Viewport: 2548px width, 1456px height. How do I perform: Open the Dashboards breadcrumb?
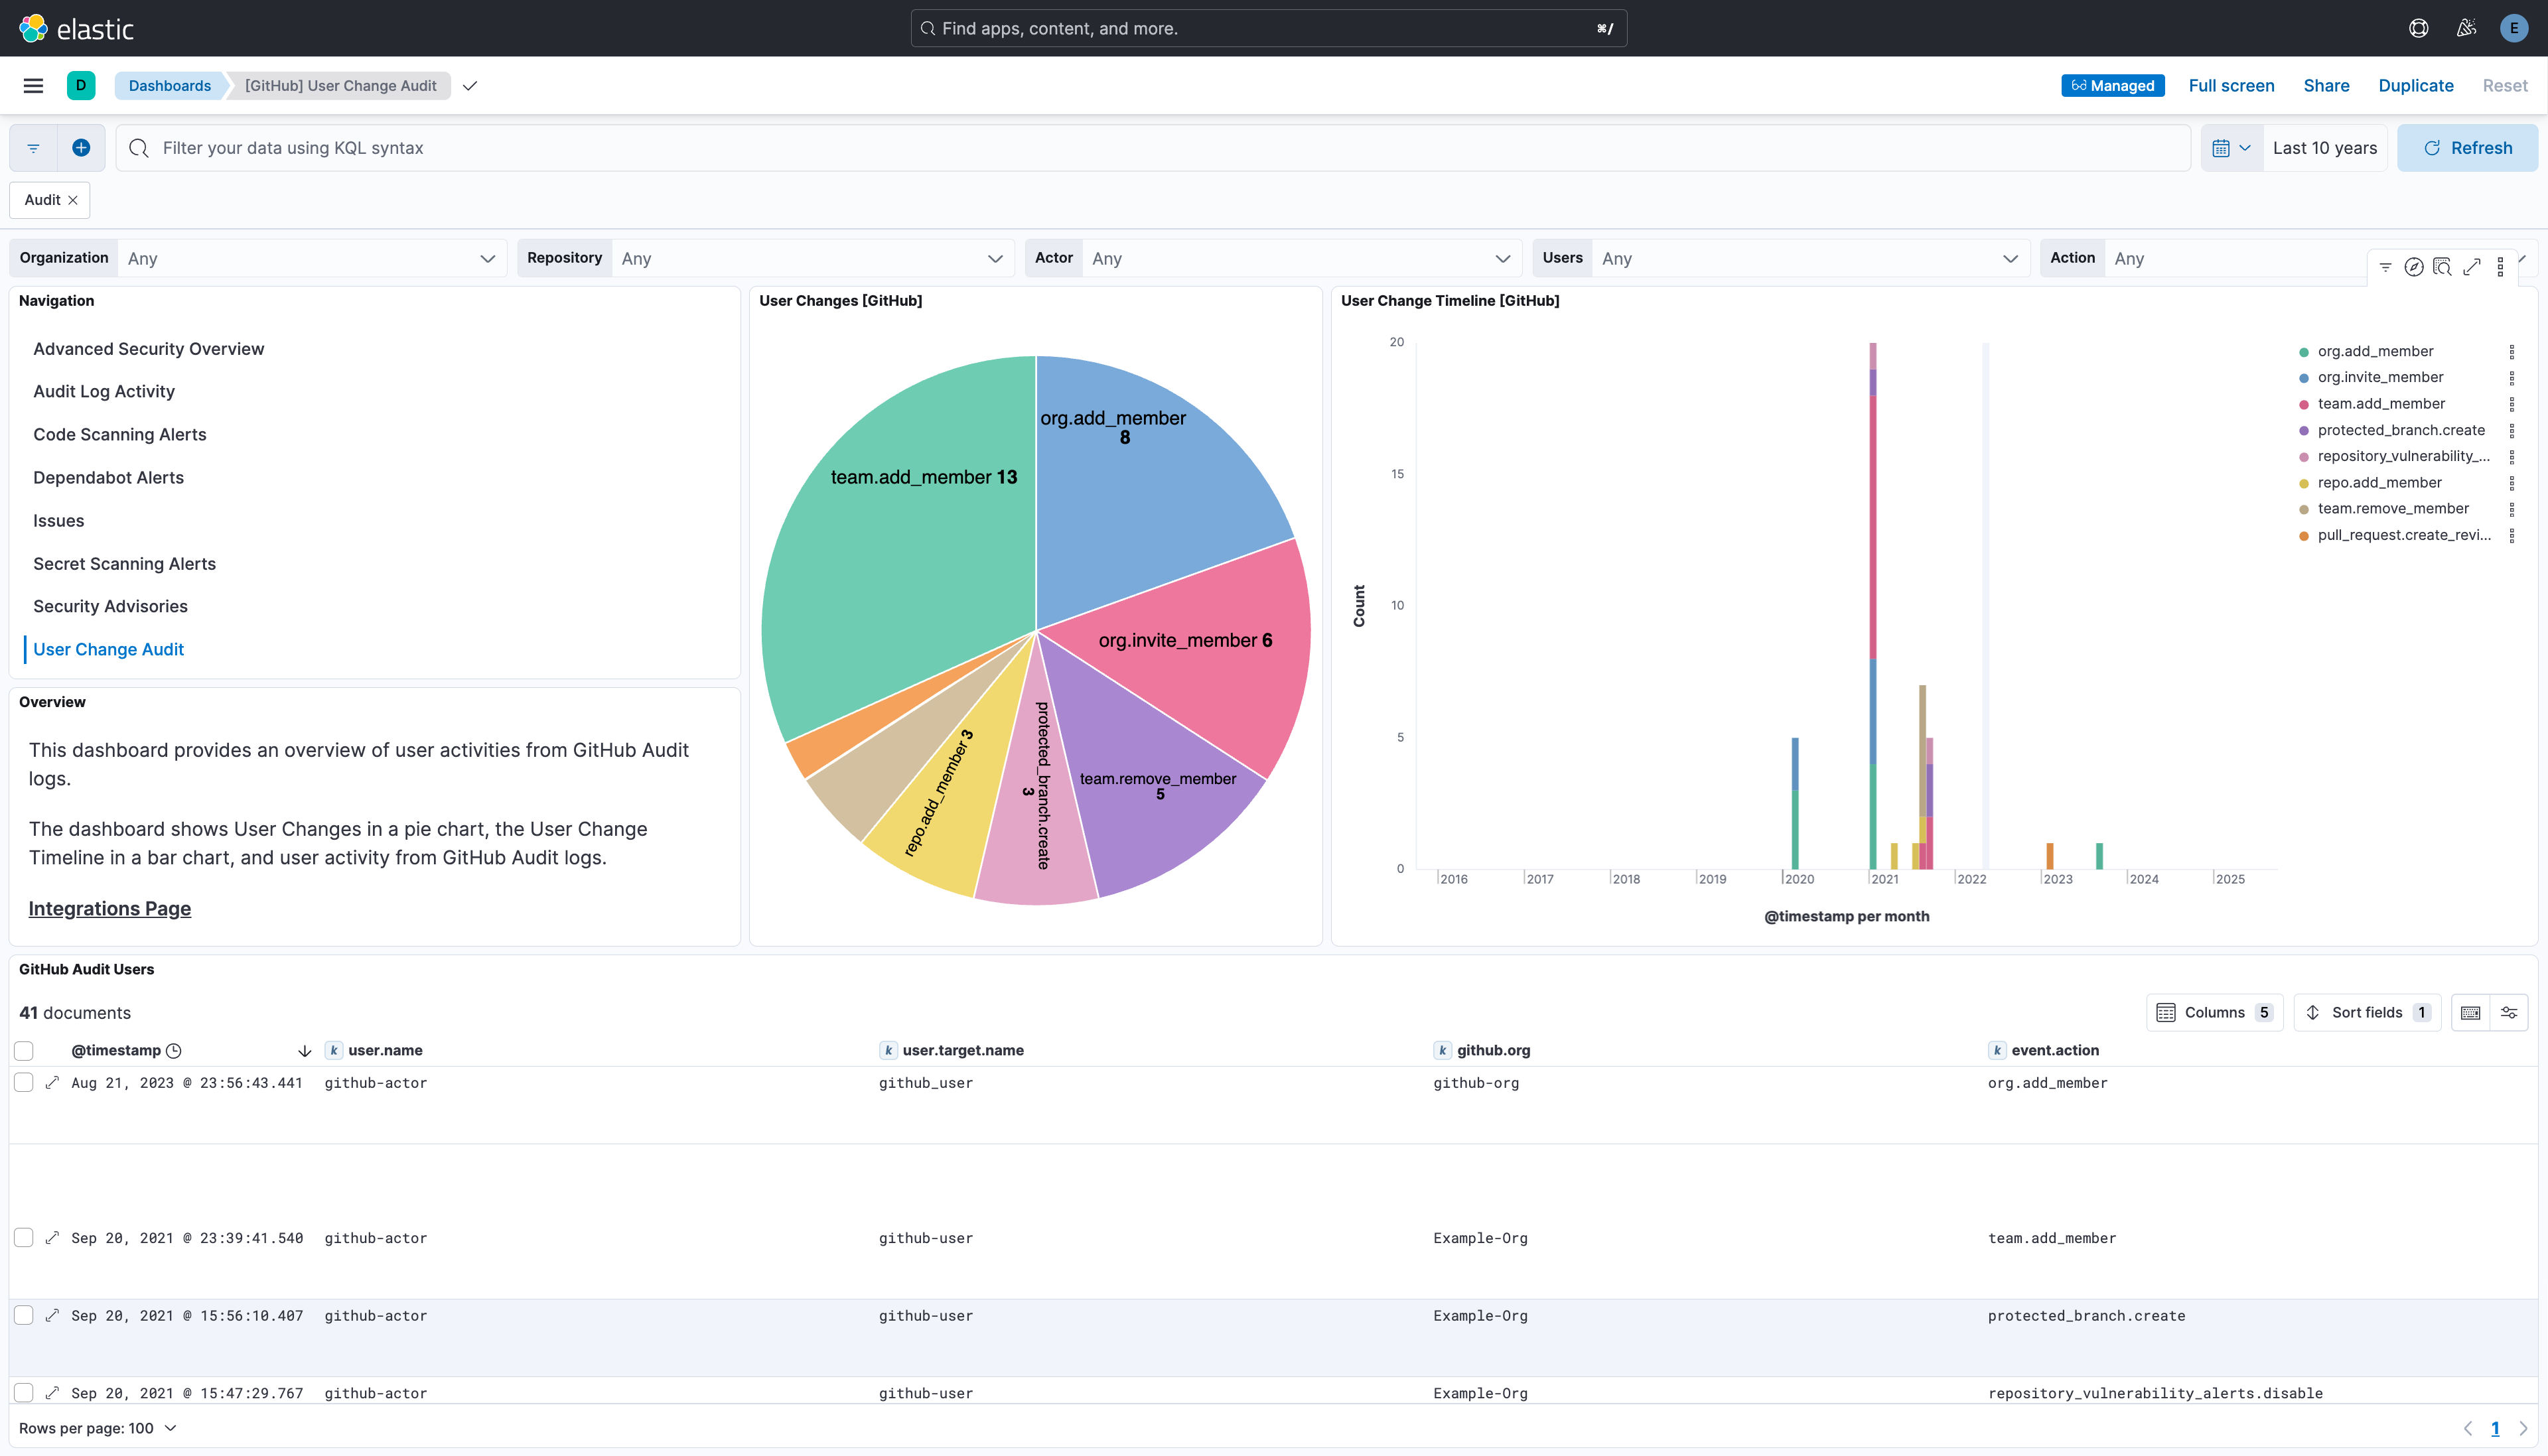point(169,85)
